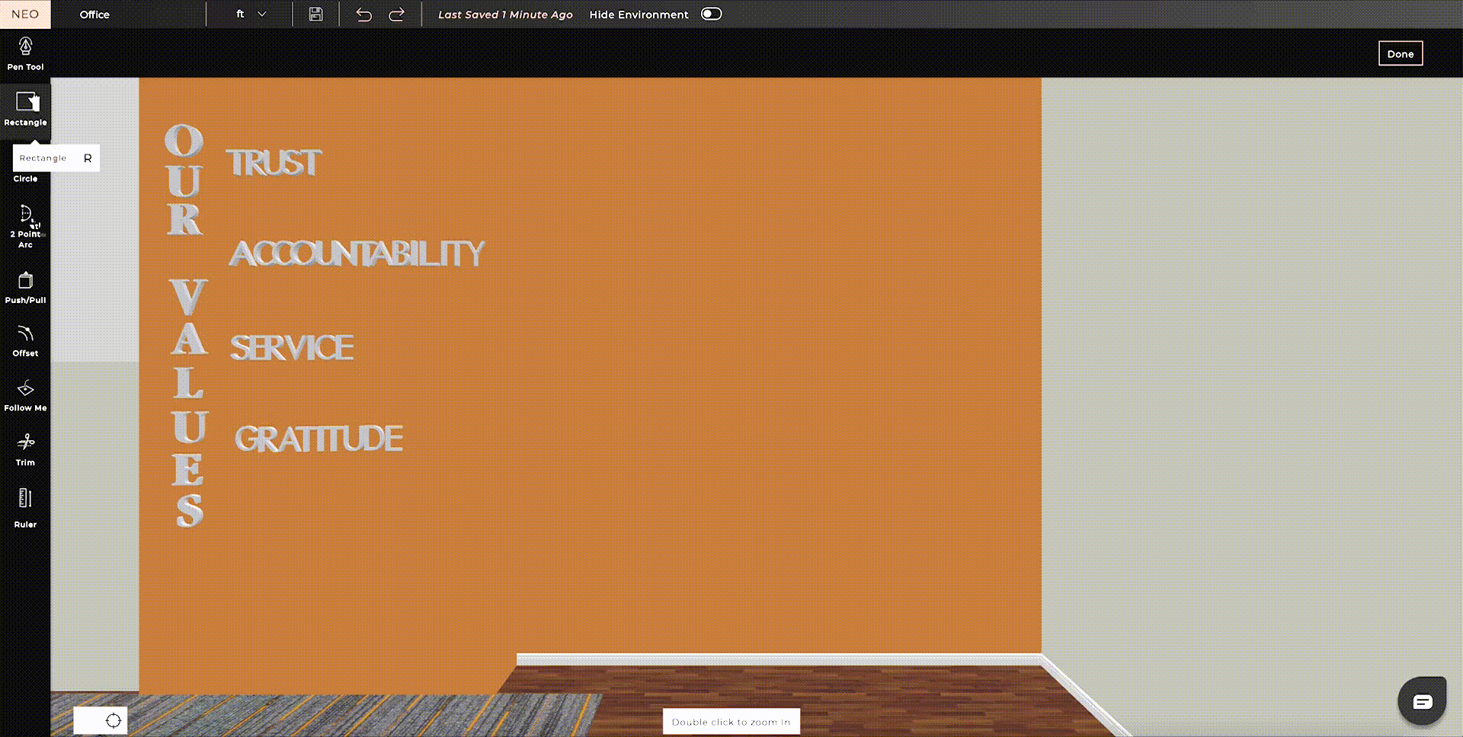
Task: Open the chat support widget
Action: pos(1422,701)
